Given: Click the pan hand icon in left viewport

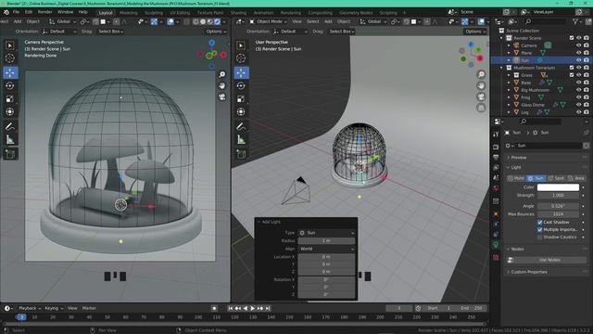Looking at the screenshot, I should point(222,86).
